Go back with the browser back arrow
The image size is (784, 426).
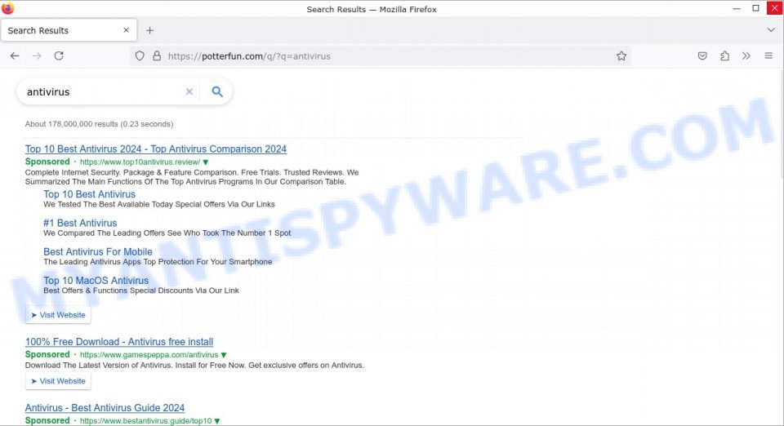click(15, 56)
